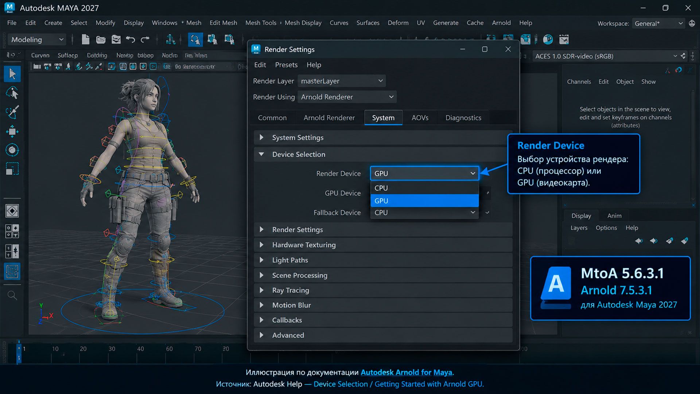Click the color management icon beside ACES dropdown
The image size is (700, 394).
pyautogui.click(x=683, y=56)
